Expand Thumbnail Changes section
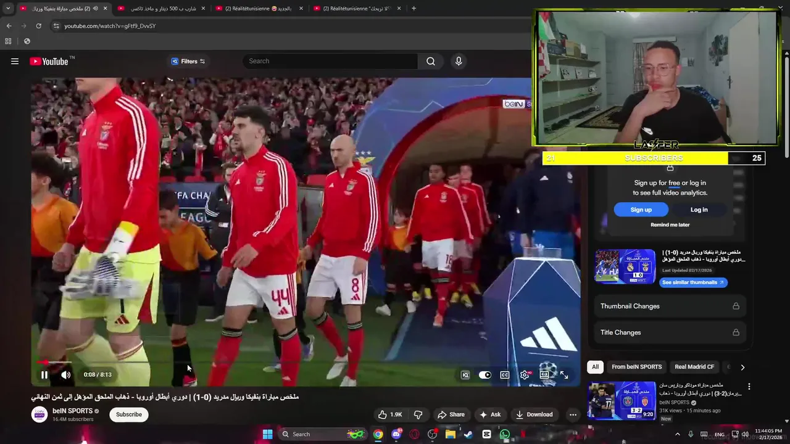Viewport: 790px width, 444px height. point(670,306)
